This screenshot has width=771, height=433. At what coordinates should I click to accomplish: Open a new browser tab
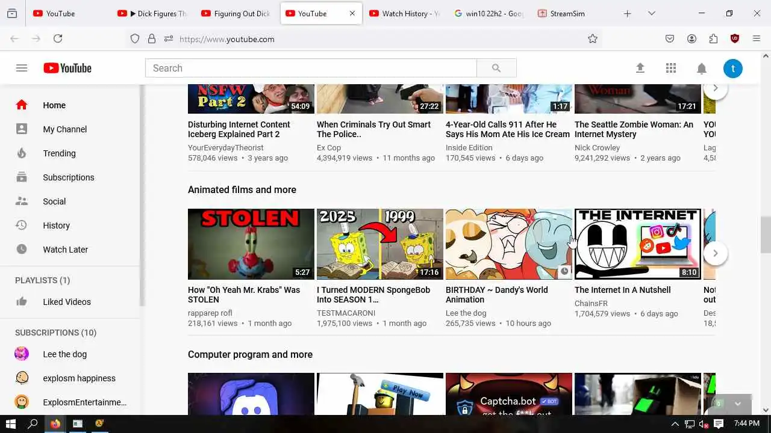click(x=627, y=13)
